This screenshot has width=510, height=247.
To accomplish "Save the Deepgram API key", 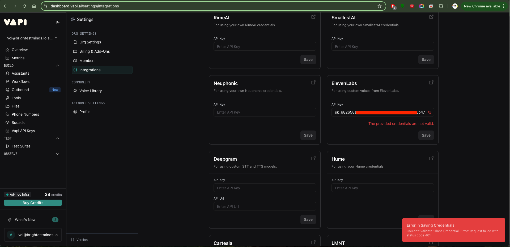I will pyautogui.click(x=308, y=219).
